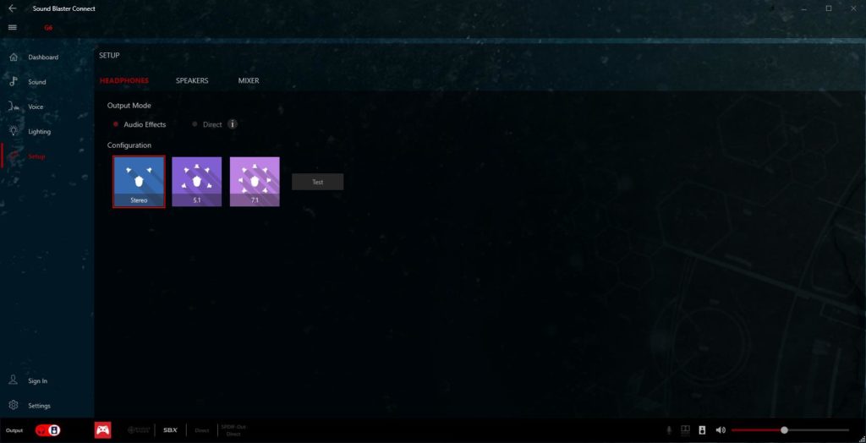Switch to the Mixer tab
This screenshot has height=443, width=866.
tap(249, 80)
